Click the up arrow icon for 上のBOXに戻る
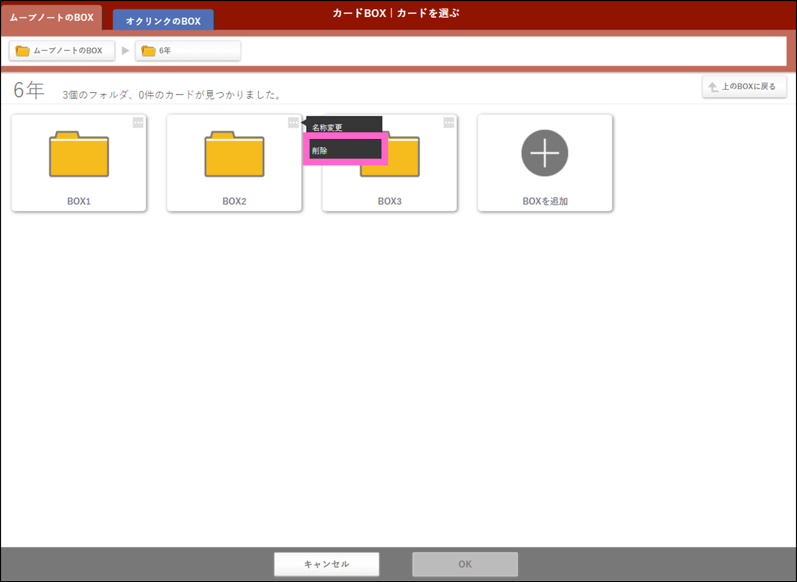797x582 pixels. point(713,87)
